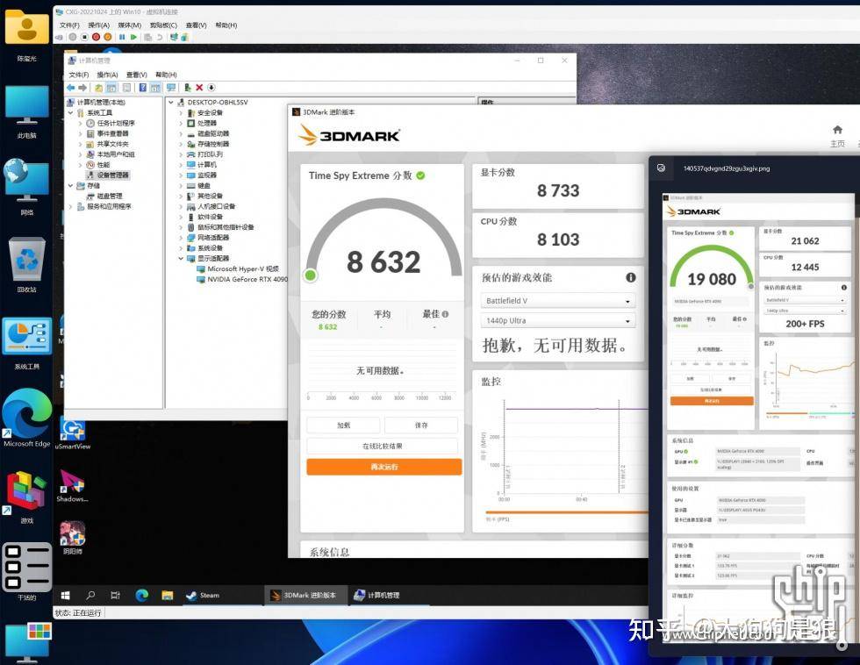Open the 此电脑 (This PC) desktop icon
This screenshot has width=860, height=665.
click(26, 111)
